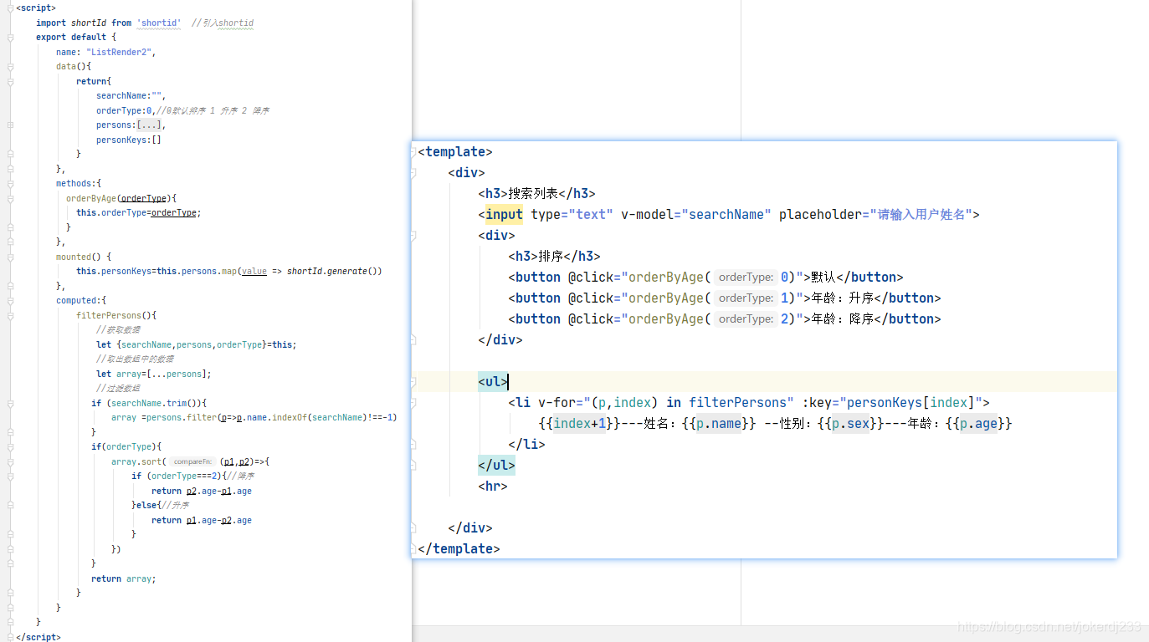Viewport: 1149px width, 642px height.
Task: Click the 'shortid' import string
Action: [159, 23]
